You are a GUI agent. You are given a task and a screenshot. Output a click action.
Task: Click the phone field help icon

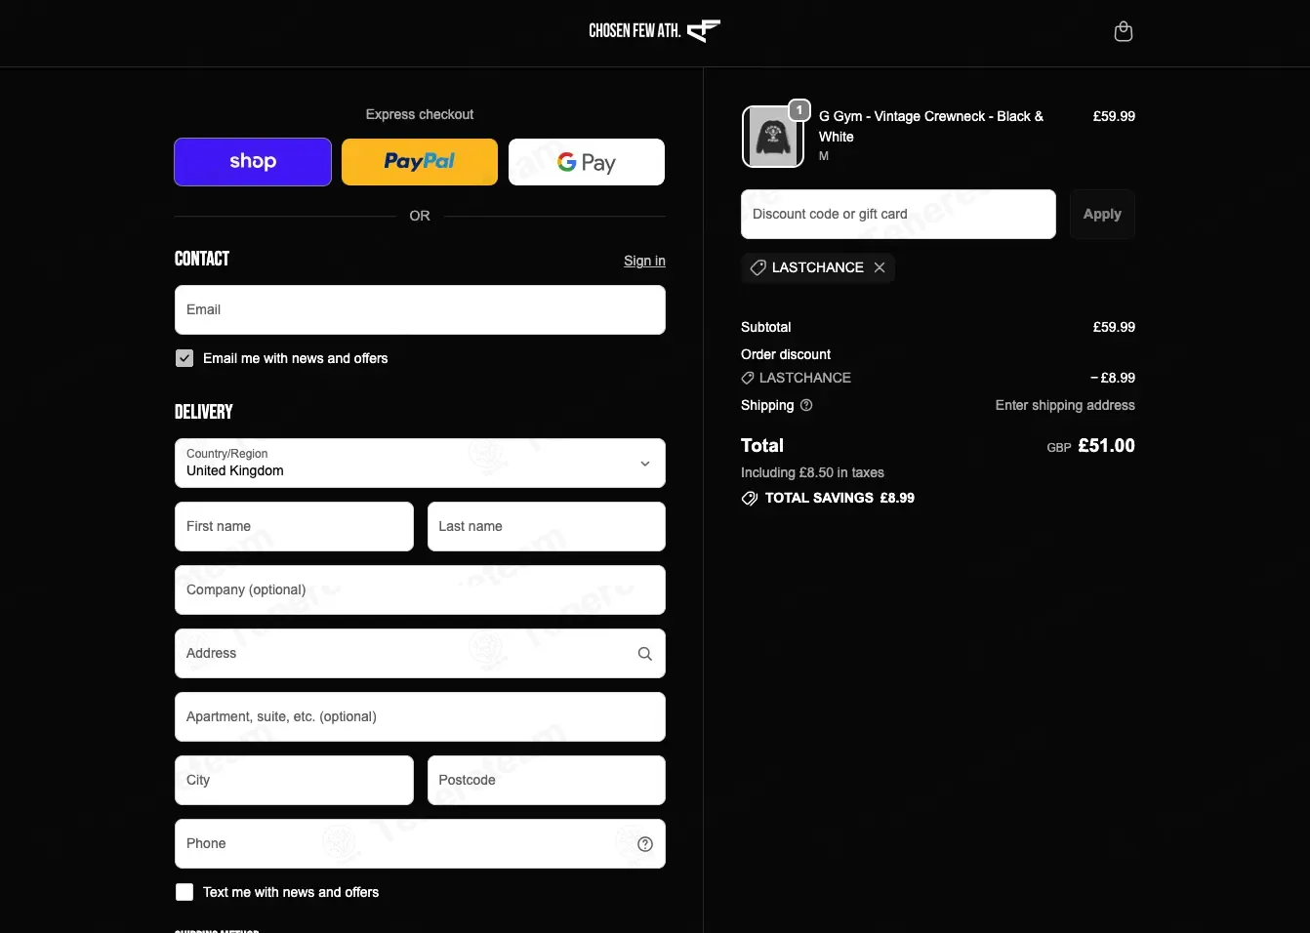[645, 844]
